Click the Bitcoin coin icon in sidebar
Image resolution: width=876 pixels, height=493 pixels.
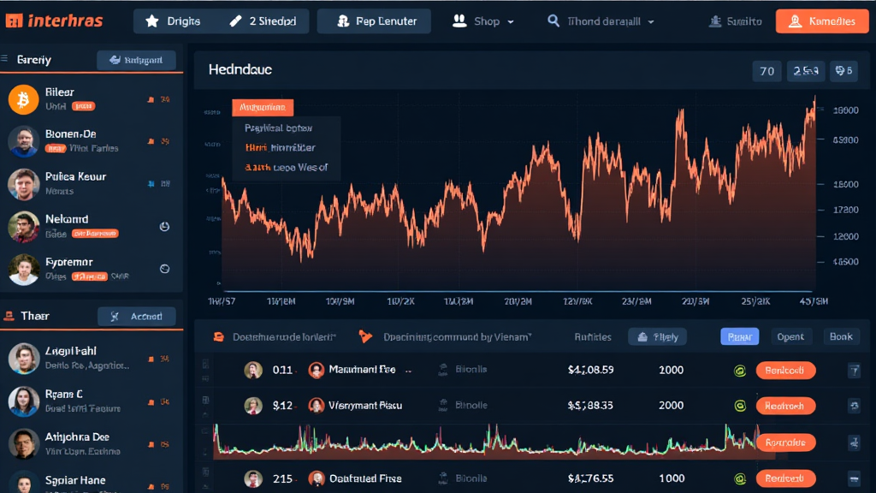(23, 99)
